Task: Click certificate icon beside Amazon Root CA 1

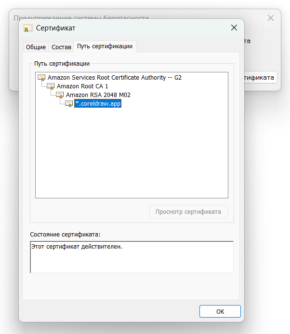Action: tap(51, 86)
